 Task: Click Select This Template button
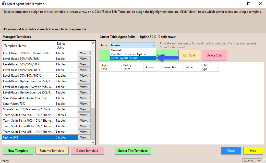pos(133,151)
